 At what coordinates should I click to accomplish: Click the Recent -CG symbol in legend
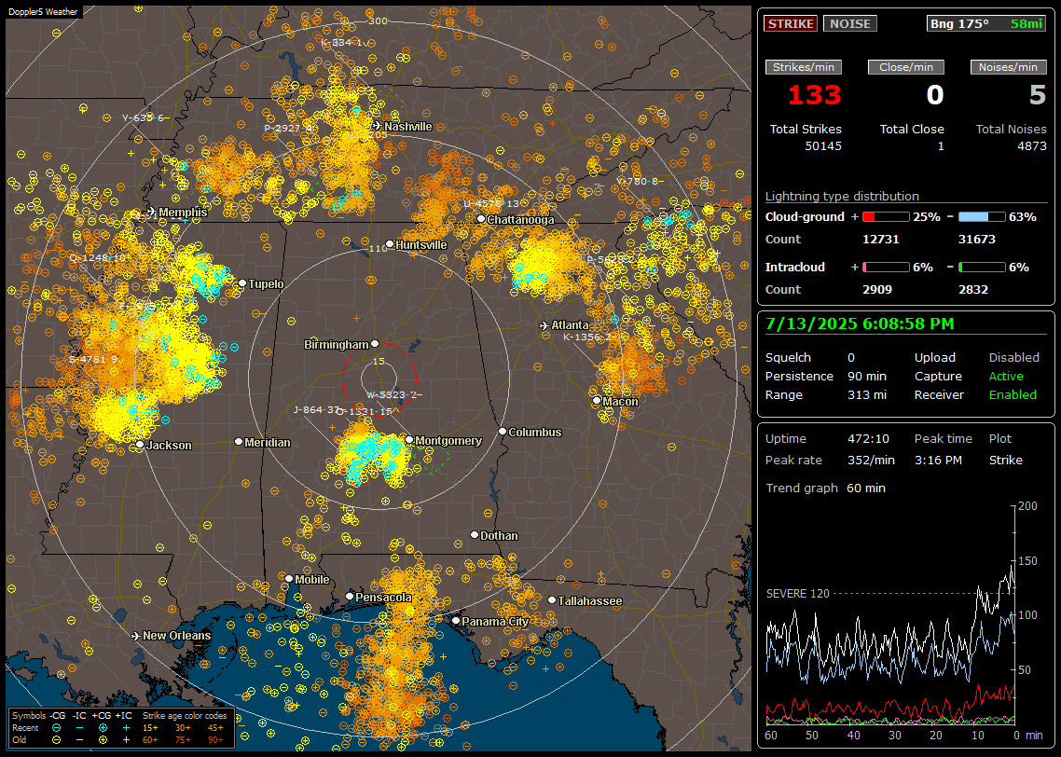(56, 728)
